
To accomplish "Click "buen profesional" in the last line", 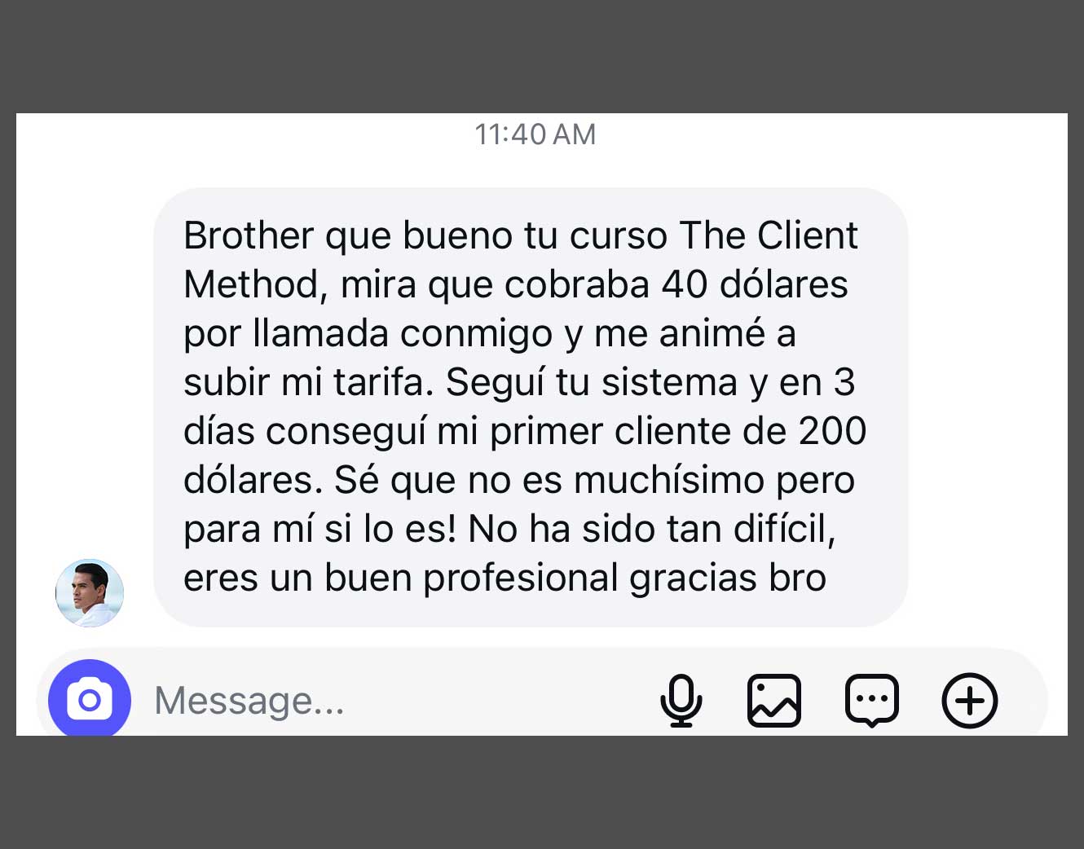I will tap(471, 578).
